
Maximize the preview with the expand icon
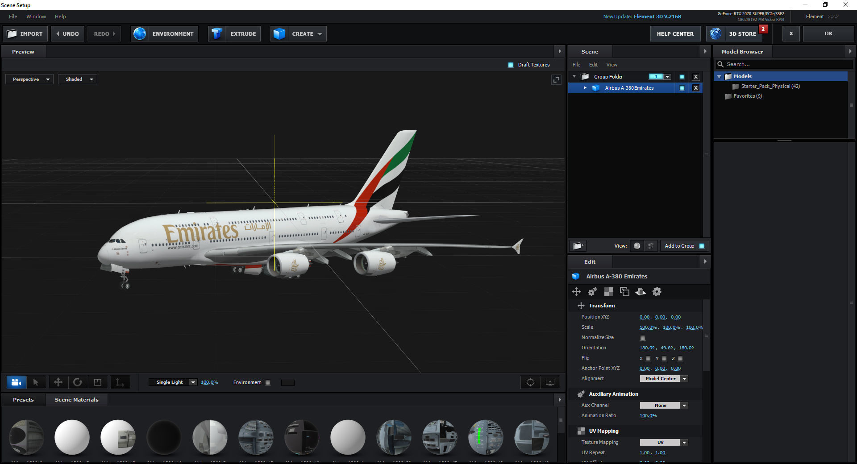[x=556, y=79]
